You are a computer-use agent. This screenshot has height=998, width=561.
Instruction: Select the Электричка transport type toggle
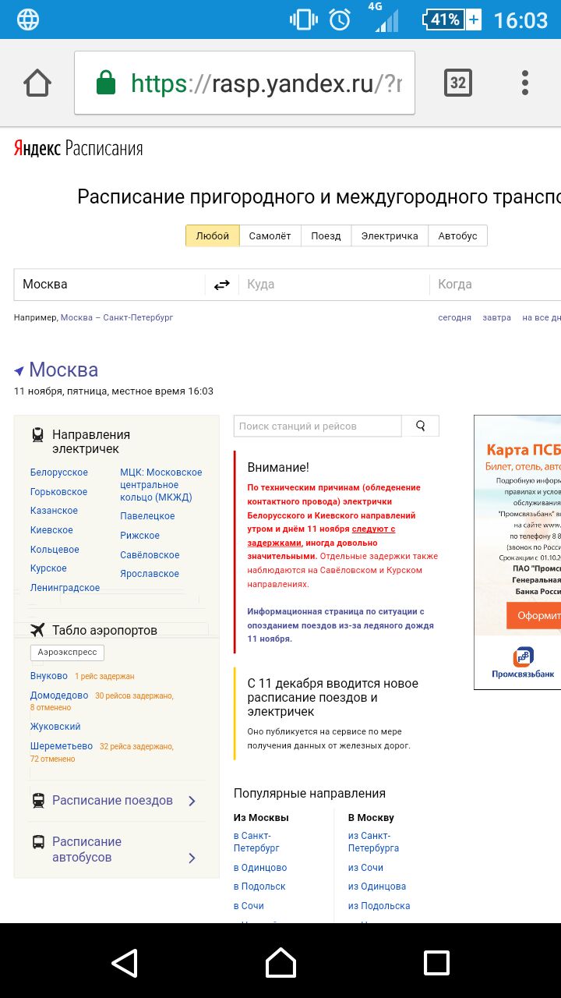389,235
